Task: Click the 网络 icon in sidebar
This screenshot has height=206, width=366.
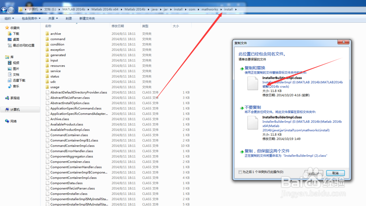Action: point(7,121)
